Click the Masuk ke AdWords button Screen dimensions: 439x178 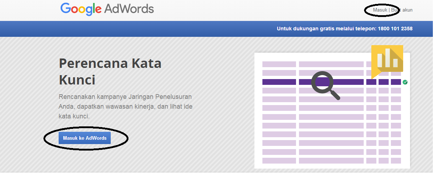[x=85, y=138]
